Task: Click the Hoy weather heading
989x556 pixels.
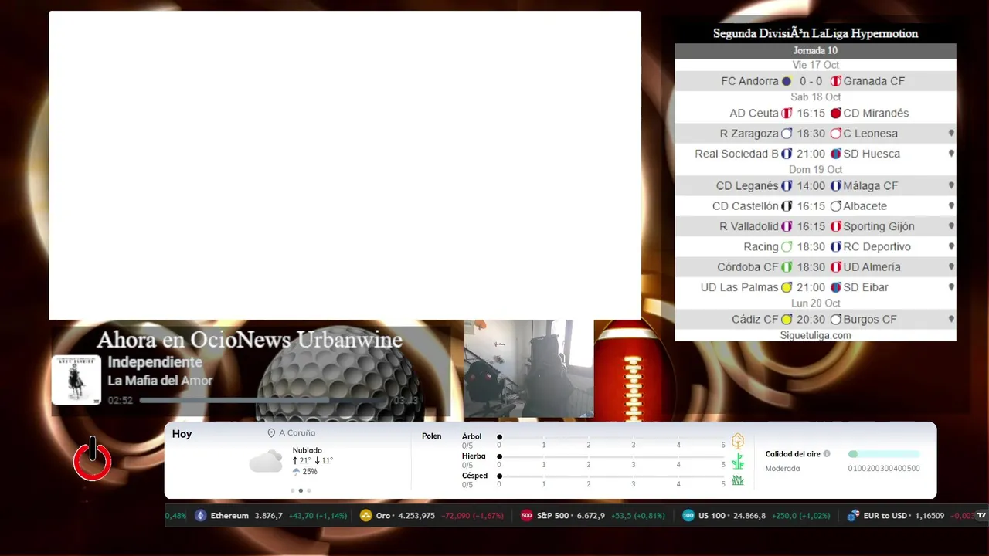Action: click(182, 434)
